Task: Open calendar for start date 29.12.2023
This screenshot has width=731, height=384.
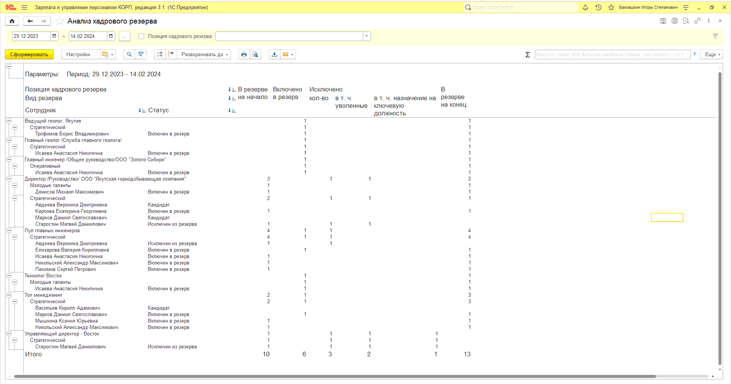Action: [54, 36]
